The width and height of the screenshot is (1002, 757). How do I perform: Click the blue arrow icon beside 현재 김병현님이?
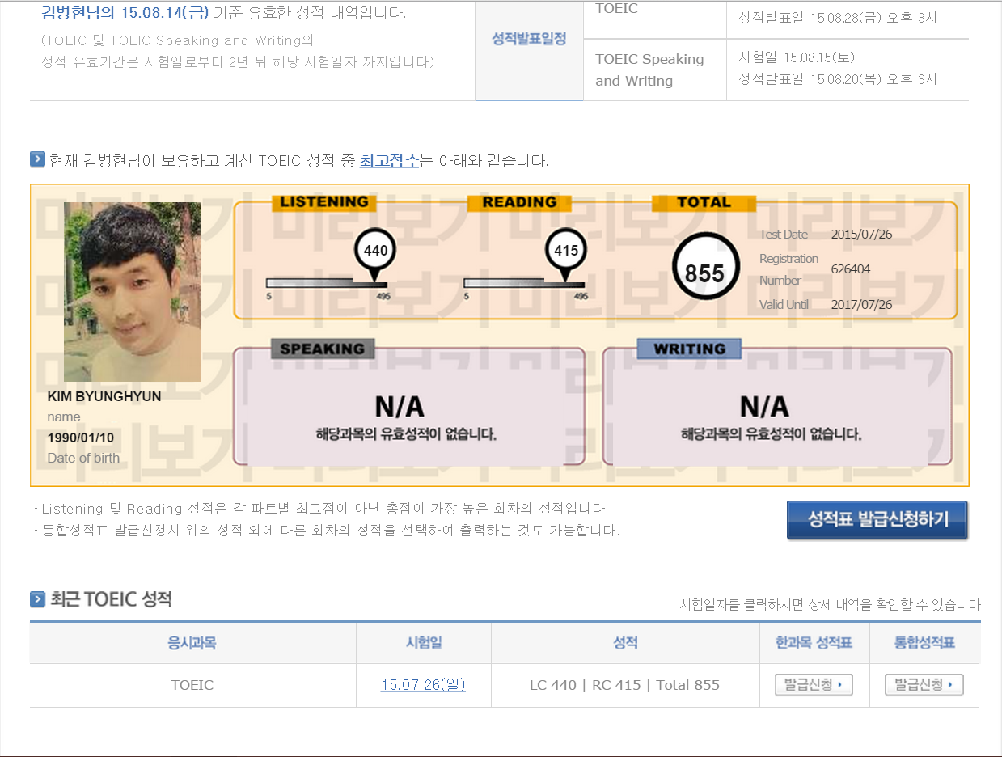[x=37, y=159]
